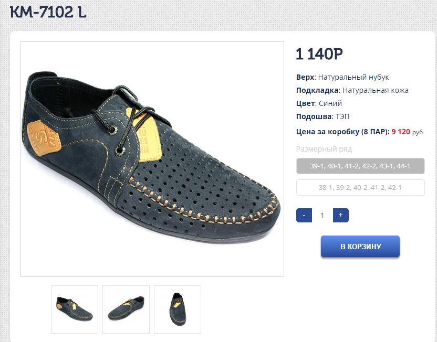
Task: Click the minus quantity button
Action: point(304,215)
